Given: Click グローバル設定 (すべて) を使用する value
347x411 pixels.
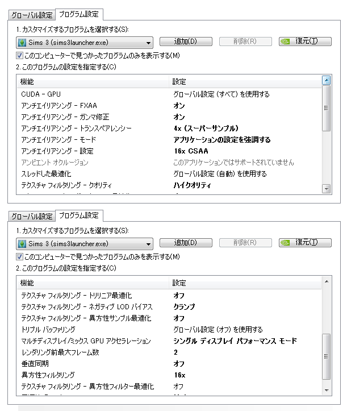Looking at the screenshot, I should [x=221, y=94].
